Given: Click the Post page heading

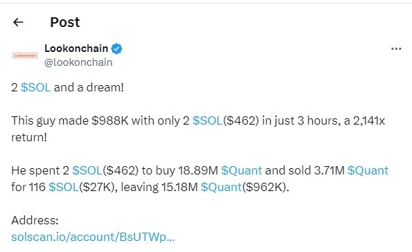Looking at the screenshot, I should [65, 22].
